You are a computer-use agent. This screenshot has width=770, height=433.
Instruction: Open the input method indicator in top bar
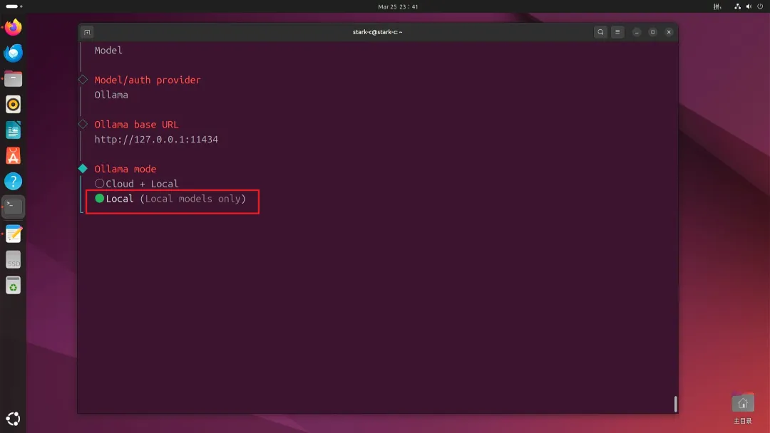(717, 6)
